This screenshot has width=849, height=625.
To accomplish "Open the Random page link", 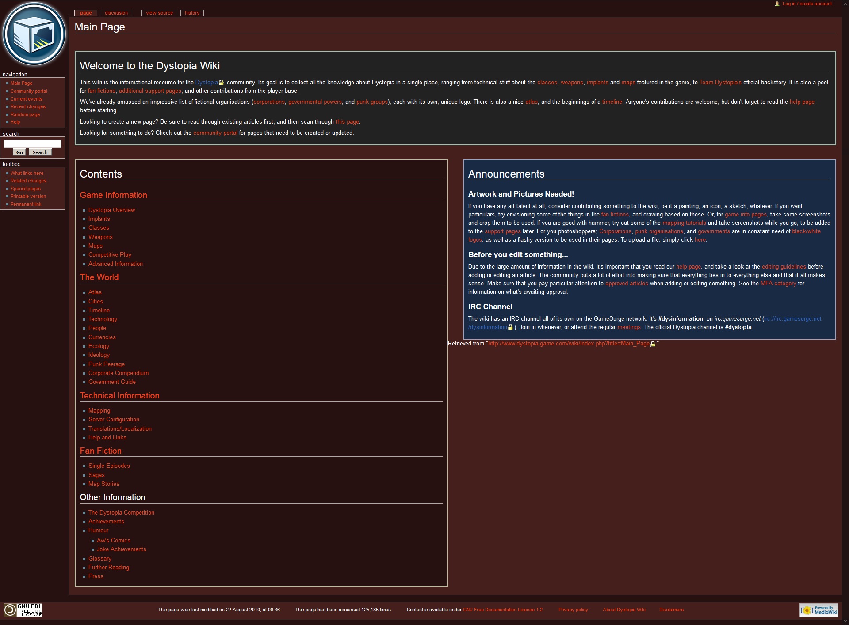I will pos(25,114).
